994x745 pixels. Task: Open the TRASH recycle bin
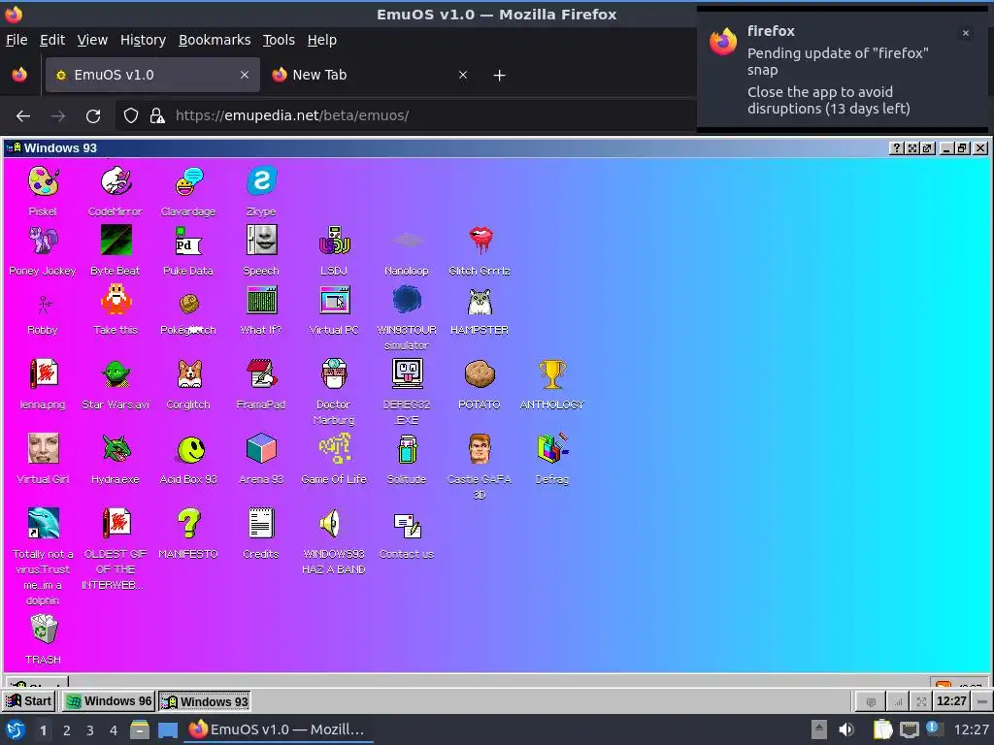43,631
